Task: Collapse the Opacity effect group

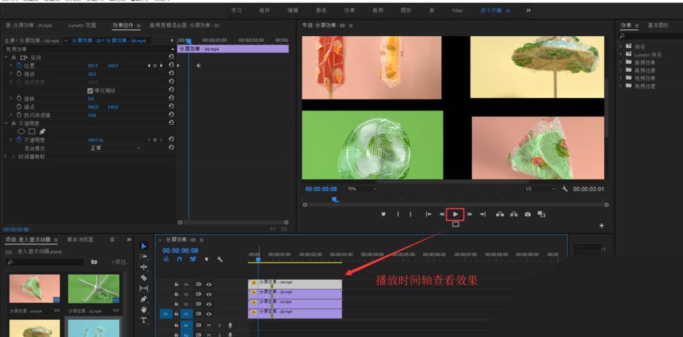Action: pyautogui.click(x=6, y=123)
